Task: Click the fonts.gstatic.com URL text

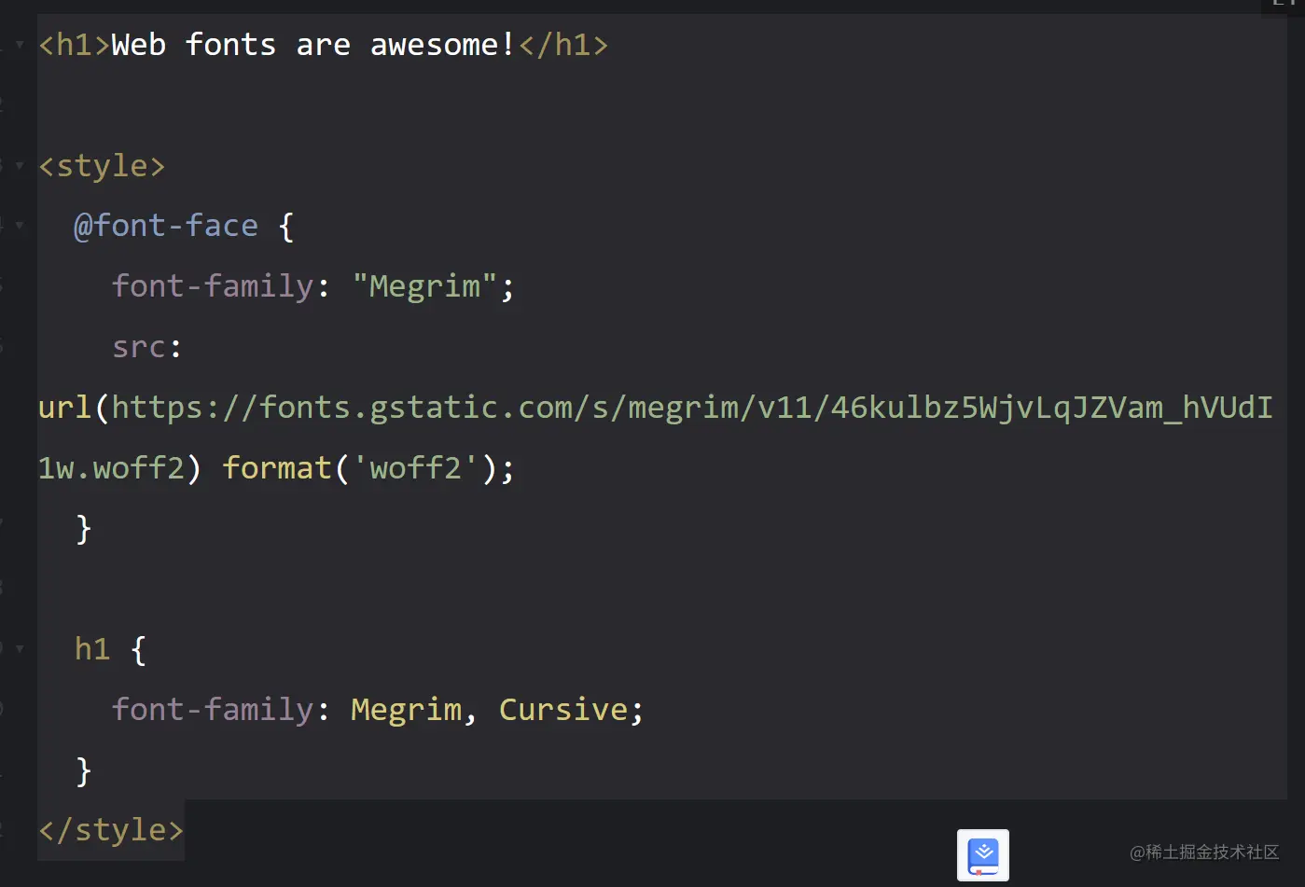Action: tap(692, 407)
